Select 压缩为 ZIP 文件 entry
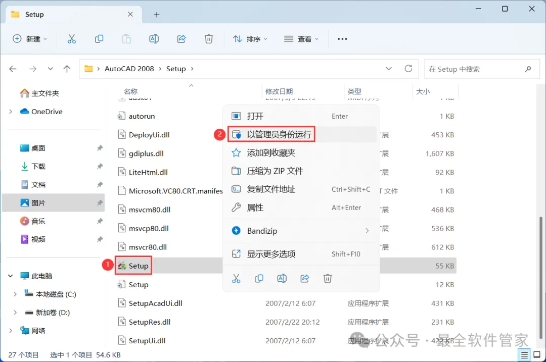The height and width of the screenshot is (362, 546). (301, 171)
